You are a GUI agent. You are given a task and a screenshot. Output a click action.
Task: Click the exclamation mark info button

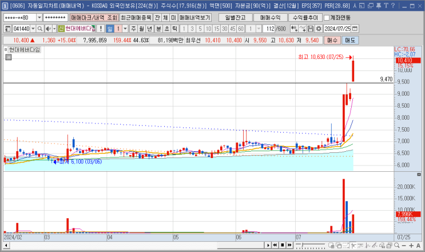[x=101, y=29]
